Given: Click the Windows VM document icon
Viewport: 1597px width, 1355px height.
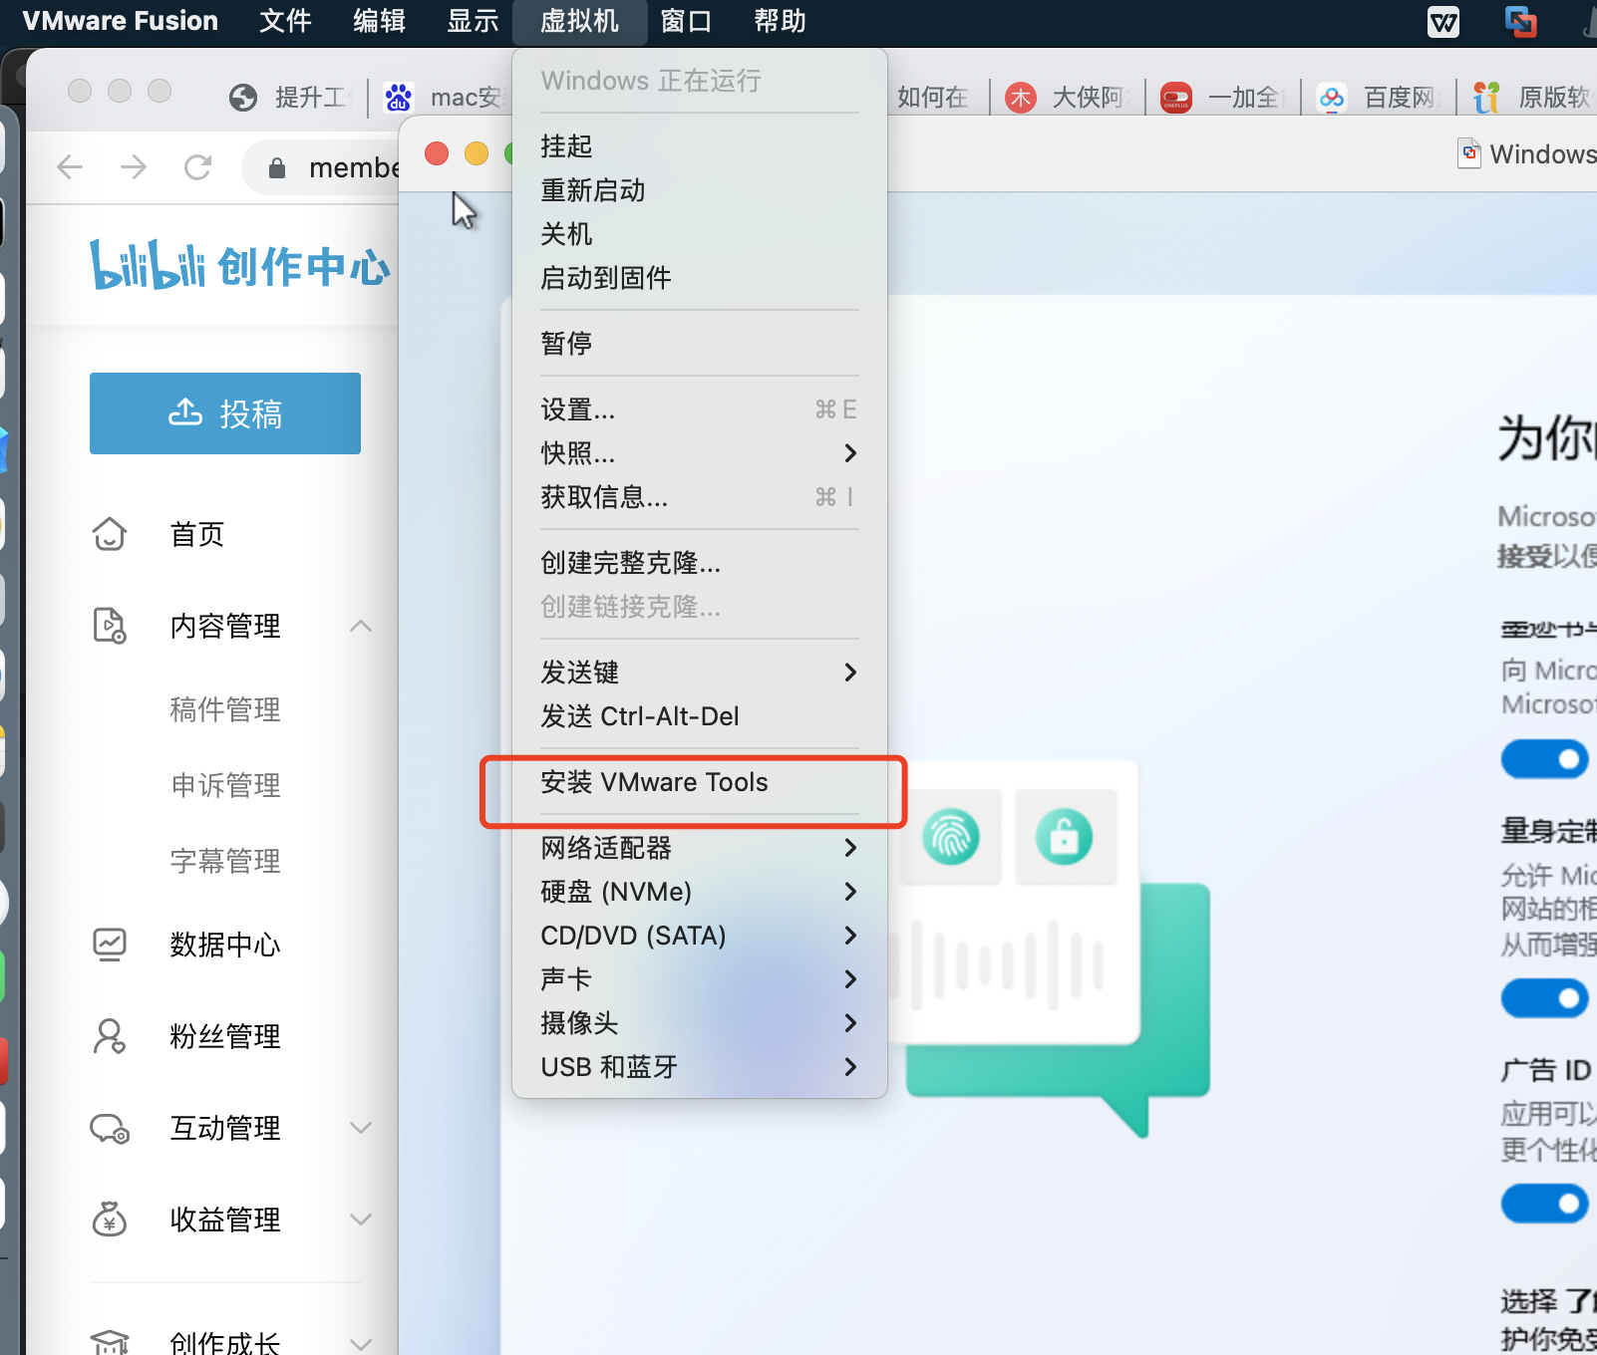Looking at the screenshot, I should [x=1468, y=153].
